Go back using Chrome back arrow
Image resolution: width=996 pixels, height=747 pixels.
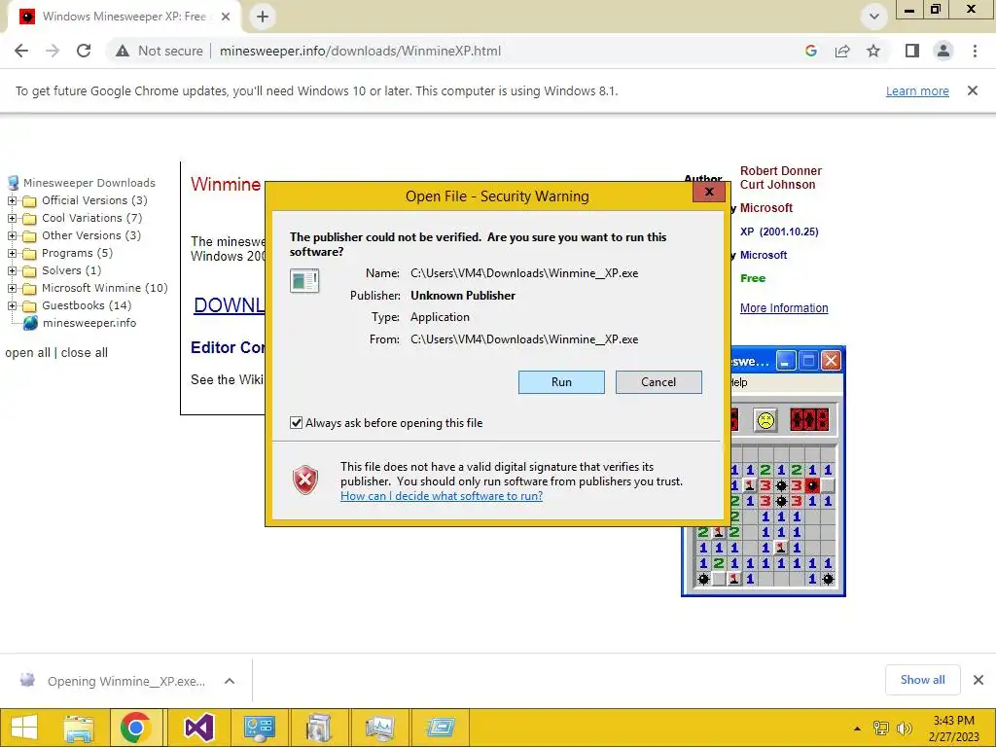pos(21,51)
